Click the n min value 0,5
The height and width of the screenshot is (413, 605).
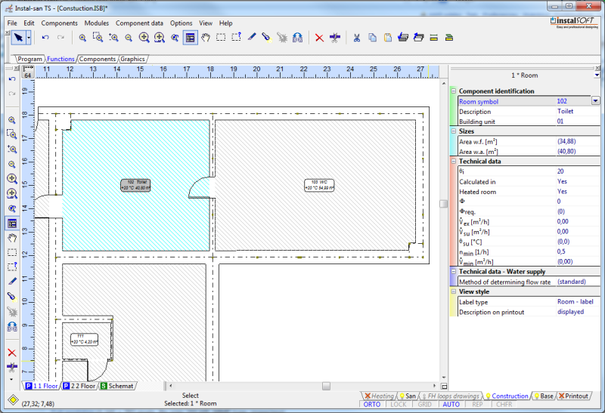[x=561, y=251]
